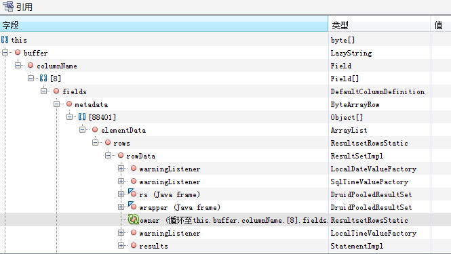Click the red field icon for elementData

pos(95,129)
